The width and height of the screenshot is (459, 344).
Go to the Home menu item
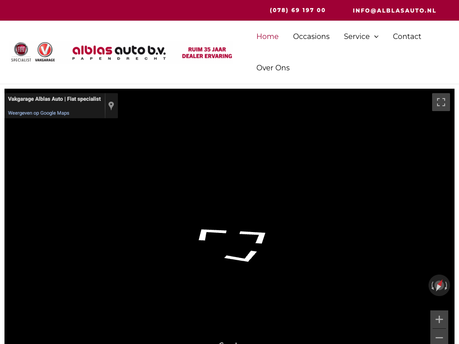pos(267,36)
